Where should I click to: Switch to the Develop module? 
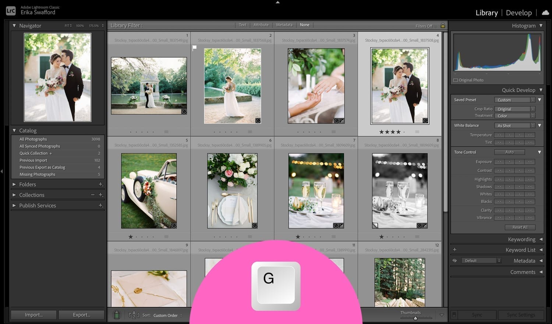(x=519, y=13)
